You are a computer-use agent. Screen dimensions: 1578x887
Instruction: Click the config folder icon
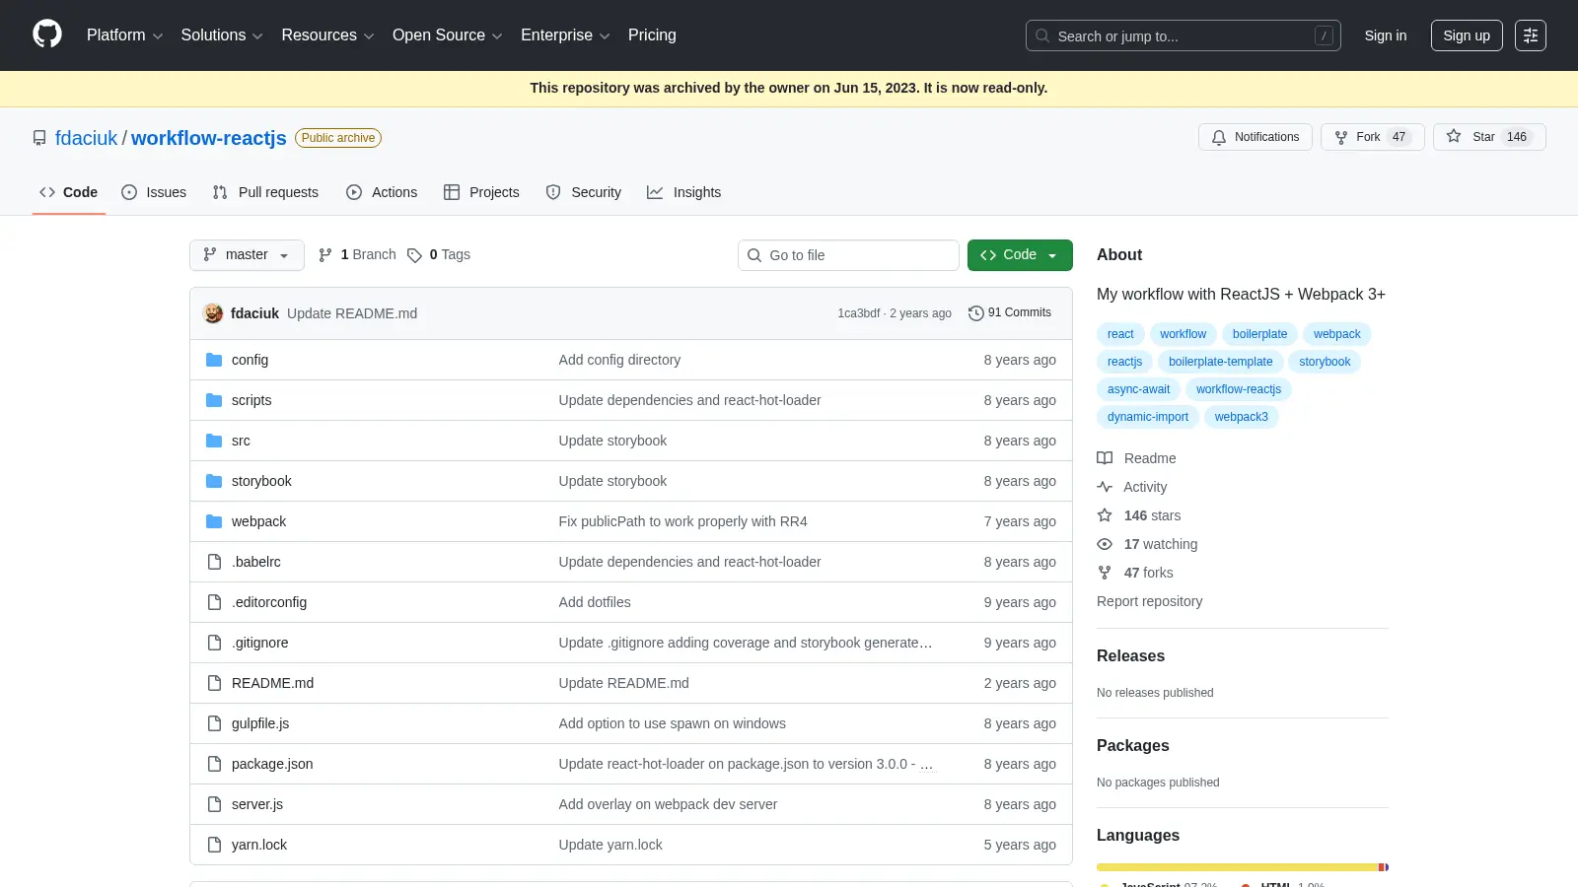(214, 360)
